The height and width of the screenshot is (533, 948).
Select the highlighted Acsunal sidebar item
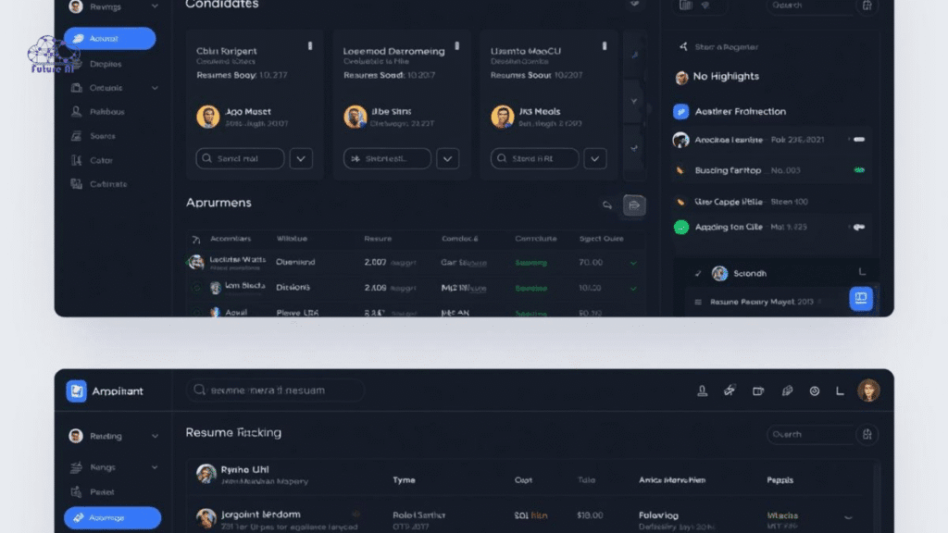coord(109,39)
